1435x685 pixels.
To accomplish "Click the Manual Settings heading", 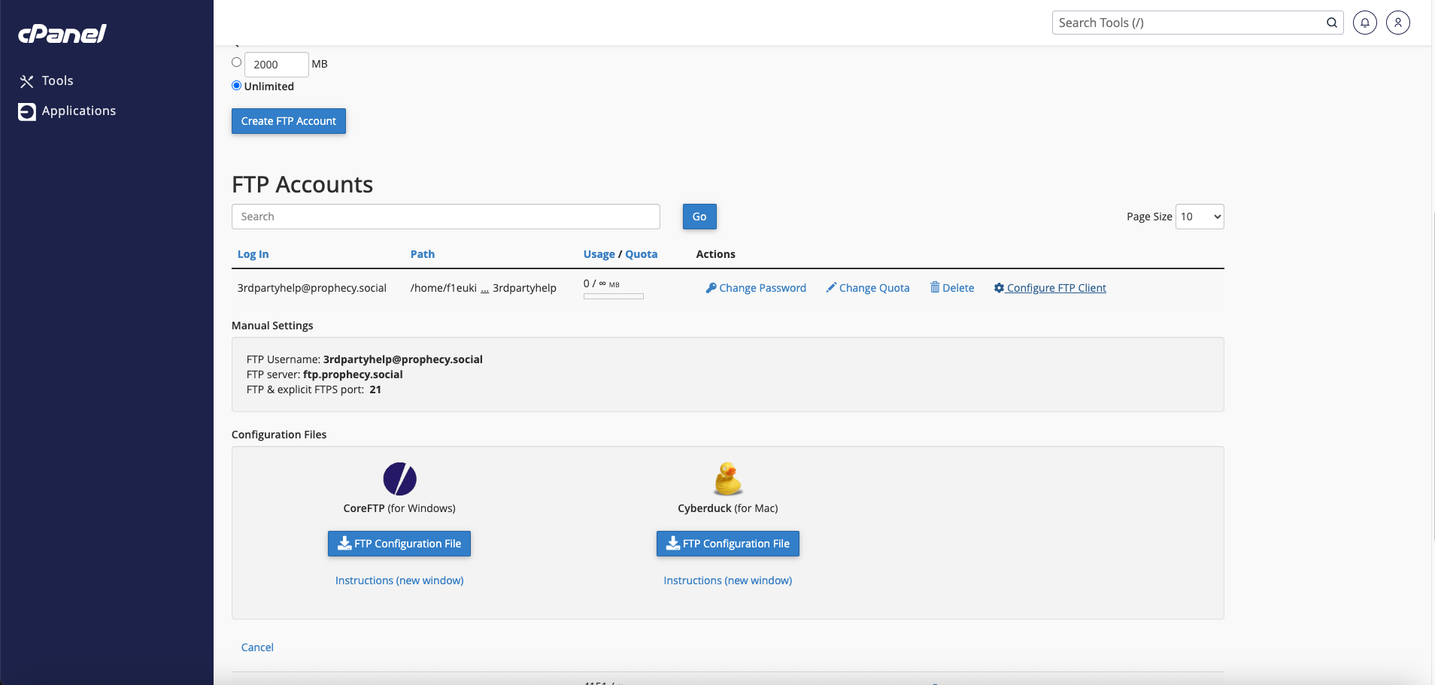I will [272, 326].
